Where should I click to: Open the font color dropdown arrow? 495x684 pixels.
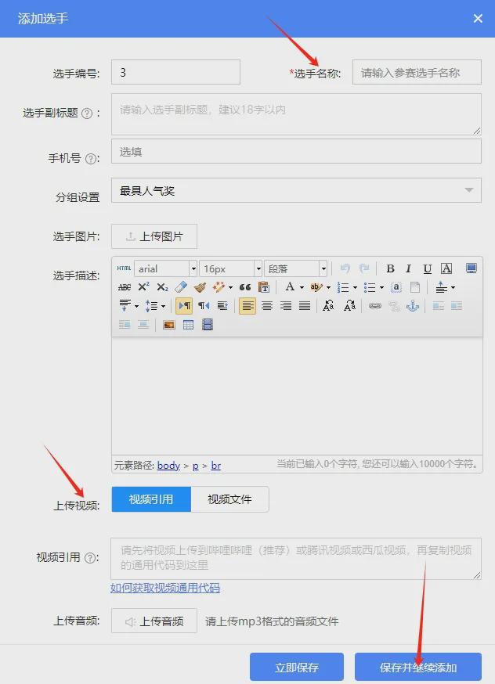tap(302, 287)
